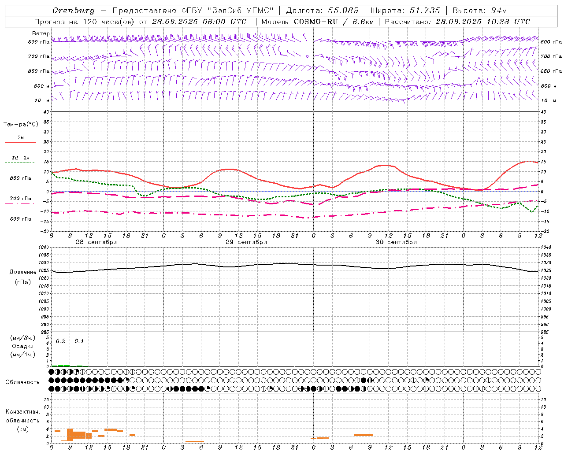
Task: Click the '30 сентября' date label
Action: click(x=396, y=242)
